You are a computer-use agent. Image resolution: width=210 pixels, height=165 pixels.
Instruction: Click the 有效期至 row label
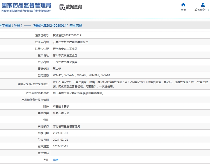43,146
